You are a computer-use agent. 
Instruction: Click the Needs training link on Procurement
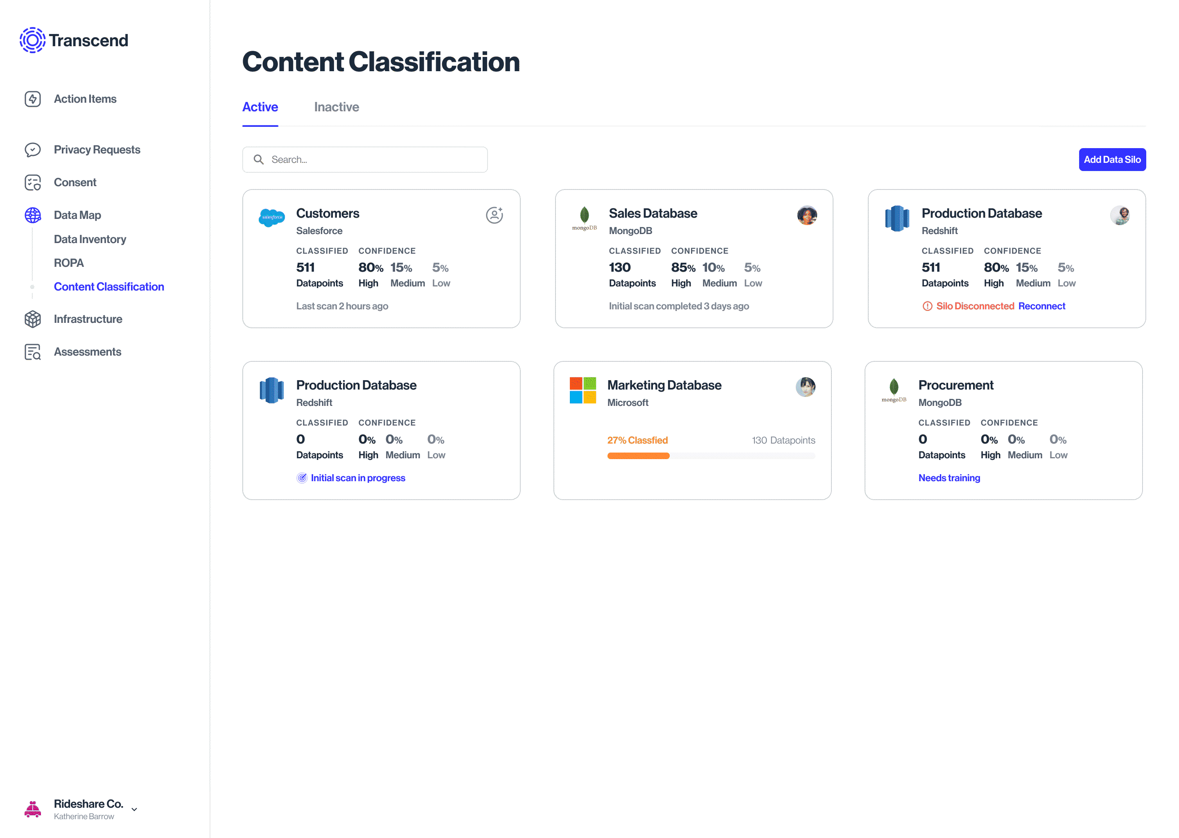coord(949,478)
